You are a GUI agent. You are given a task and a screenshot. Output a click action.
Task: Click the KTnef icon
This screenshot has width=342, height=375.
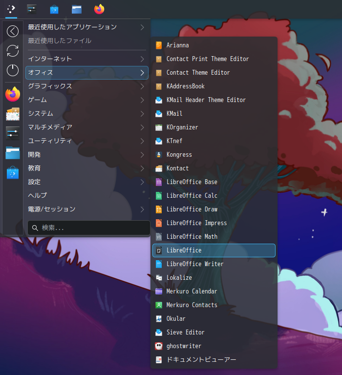[159, 141]
